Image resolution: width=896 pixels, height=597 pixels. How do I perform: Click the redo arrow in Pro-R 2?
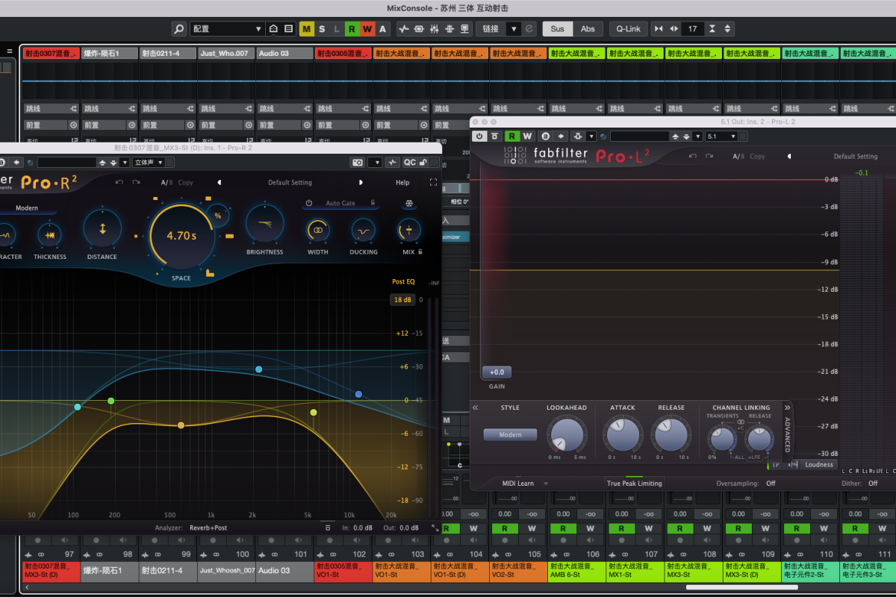(136, 183)
